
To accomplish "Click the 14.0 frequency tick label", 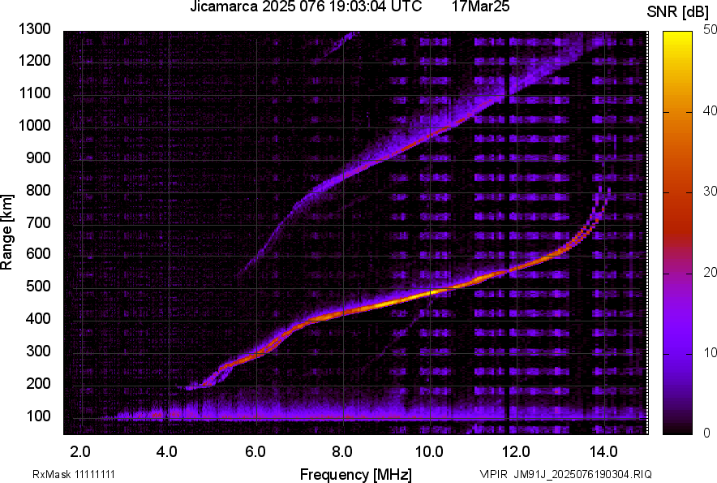I will (603, 452).
